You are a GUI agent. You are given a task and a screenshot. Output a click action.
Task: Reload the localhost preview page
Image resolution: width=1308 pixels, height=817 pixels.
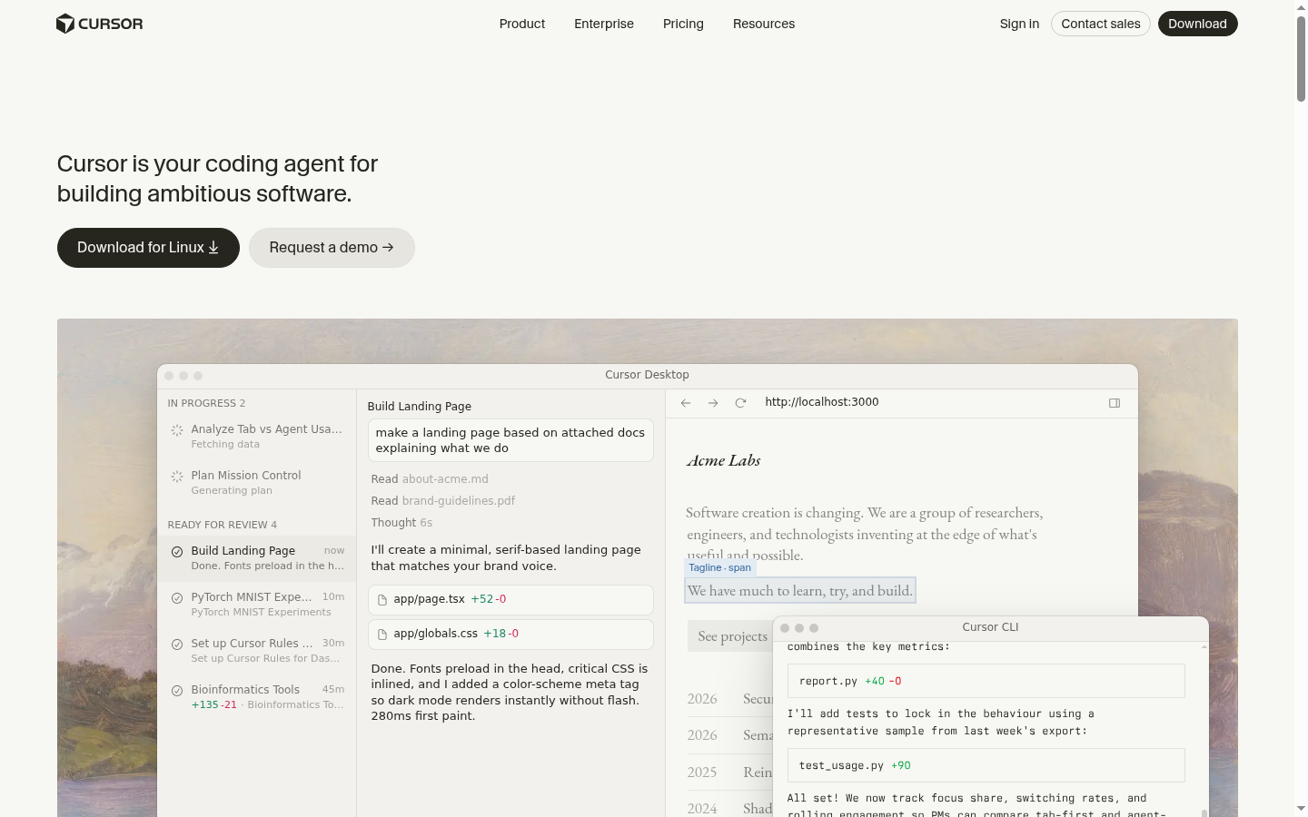point(740,403)
